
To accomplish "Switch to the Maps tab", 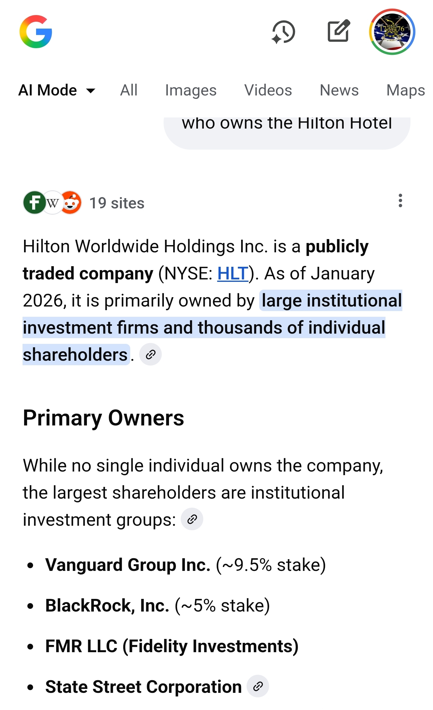I will 405,90.
